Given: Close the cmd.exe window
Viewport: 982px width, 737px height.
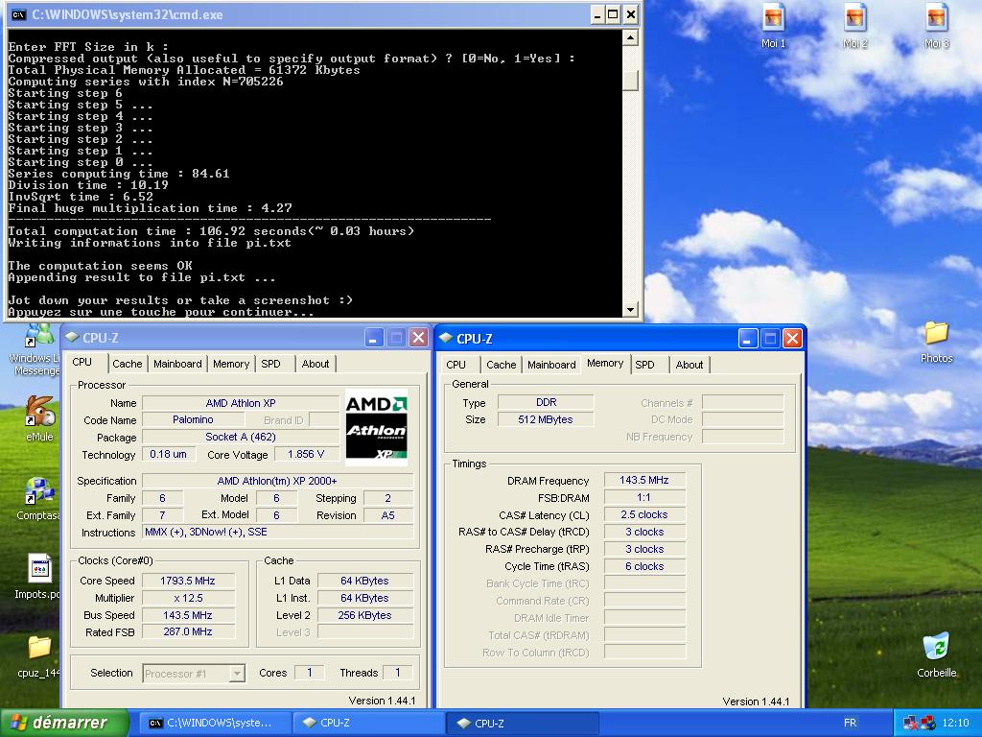Looking at the screenshot, I should point(631,14).
